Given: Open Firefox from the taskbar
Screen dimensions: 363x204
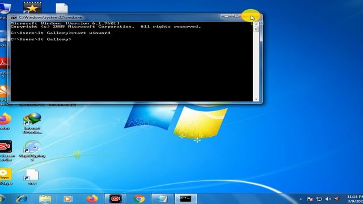Looking at the screenshot, I should pos(92,199).
